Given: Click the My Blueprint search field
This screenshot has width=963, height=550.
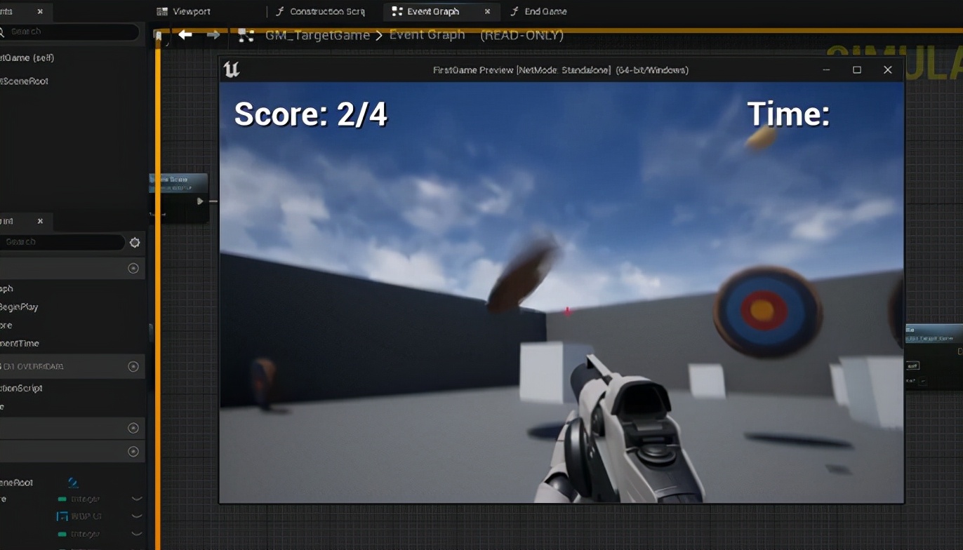Looking at the screenshot, I should [63, 242].
